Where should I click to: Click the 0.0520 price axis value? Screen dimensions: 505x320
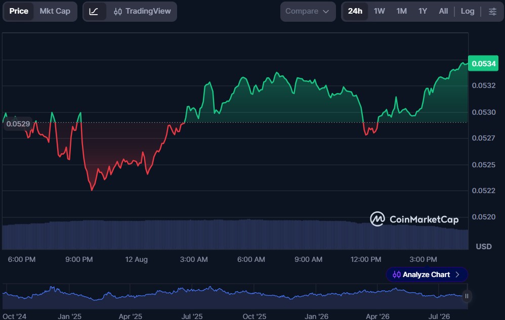[483, 217]
